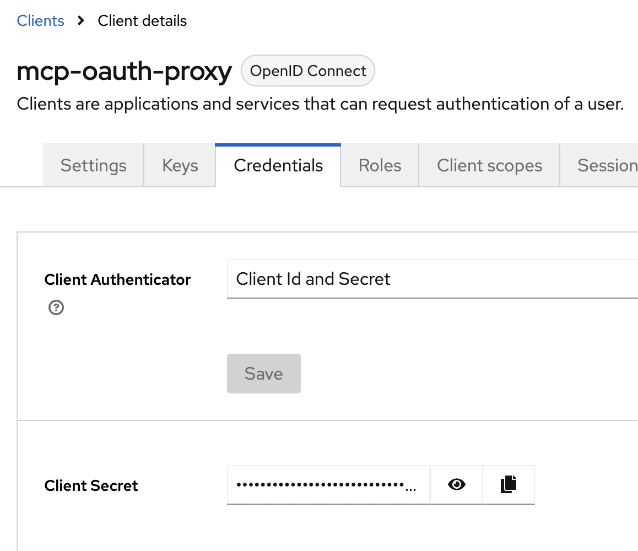The height and width of the screenshot is (551, 638).
Task: Open the Keys tab
Action: tap(180, 165)
